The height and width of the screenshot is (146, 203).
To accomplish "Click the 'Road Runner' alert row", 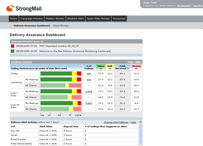I will 74,139.
